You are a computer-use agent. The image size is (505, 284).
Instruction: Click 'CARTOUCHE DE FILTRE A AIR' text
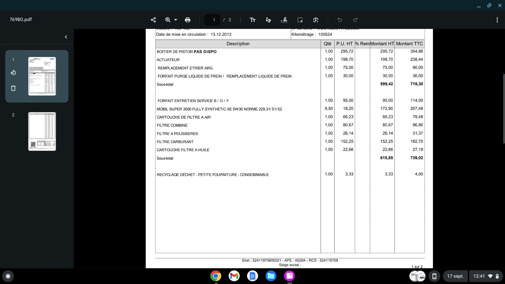coord(184,117)
